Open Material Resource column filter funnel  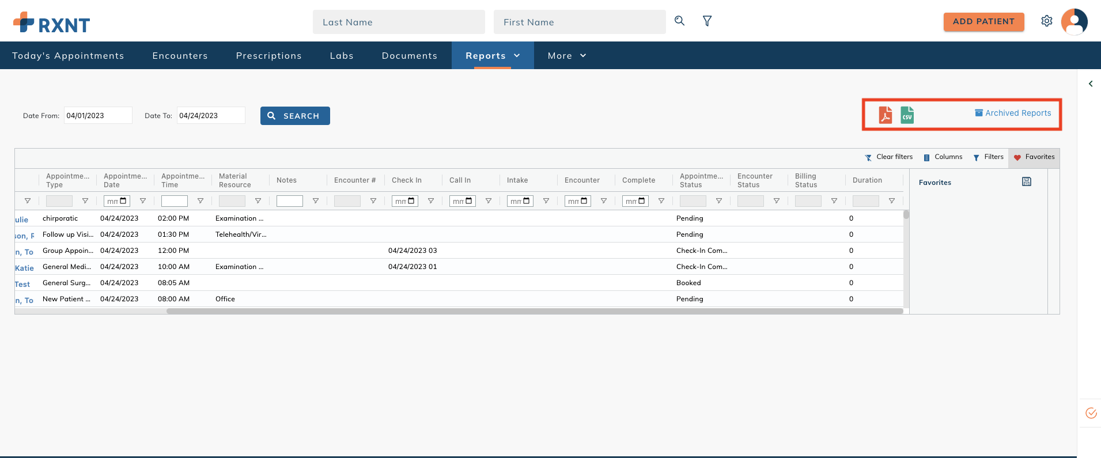point(258,201)
